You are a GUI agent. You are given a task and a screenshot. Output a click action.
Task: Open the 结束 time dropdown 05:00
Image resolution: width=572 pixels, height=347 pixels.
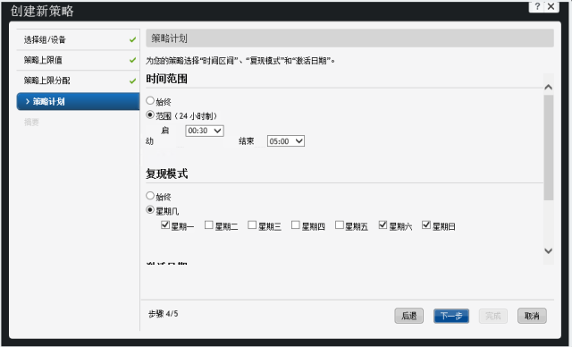point(286,141)
